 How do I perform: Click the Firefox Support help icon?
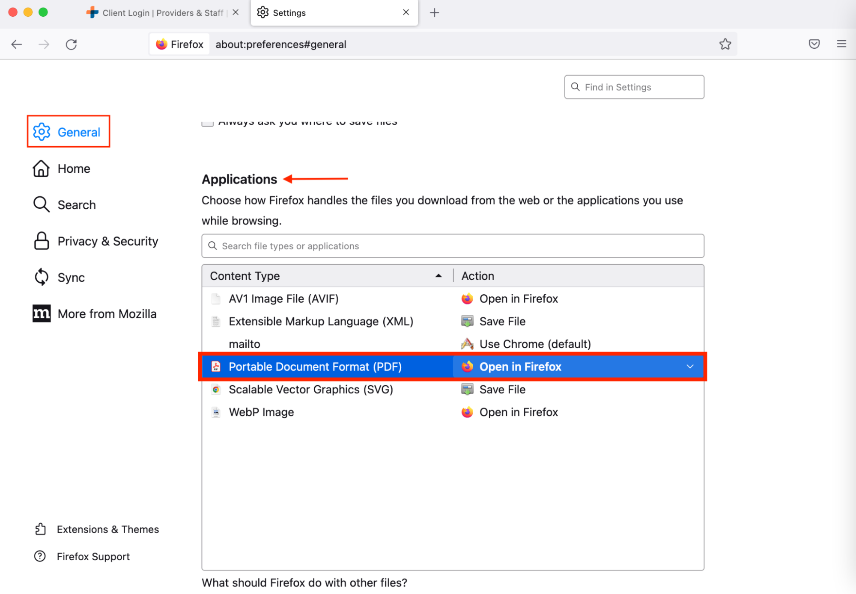click(x=40, y=556)
